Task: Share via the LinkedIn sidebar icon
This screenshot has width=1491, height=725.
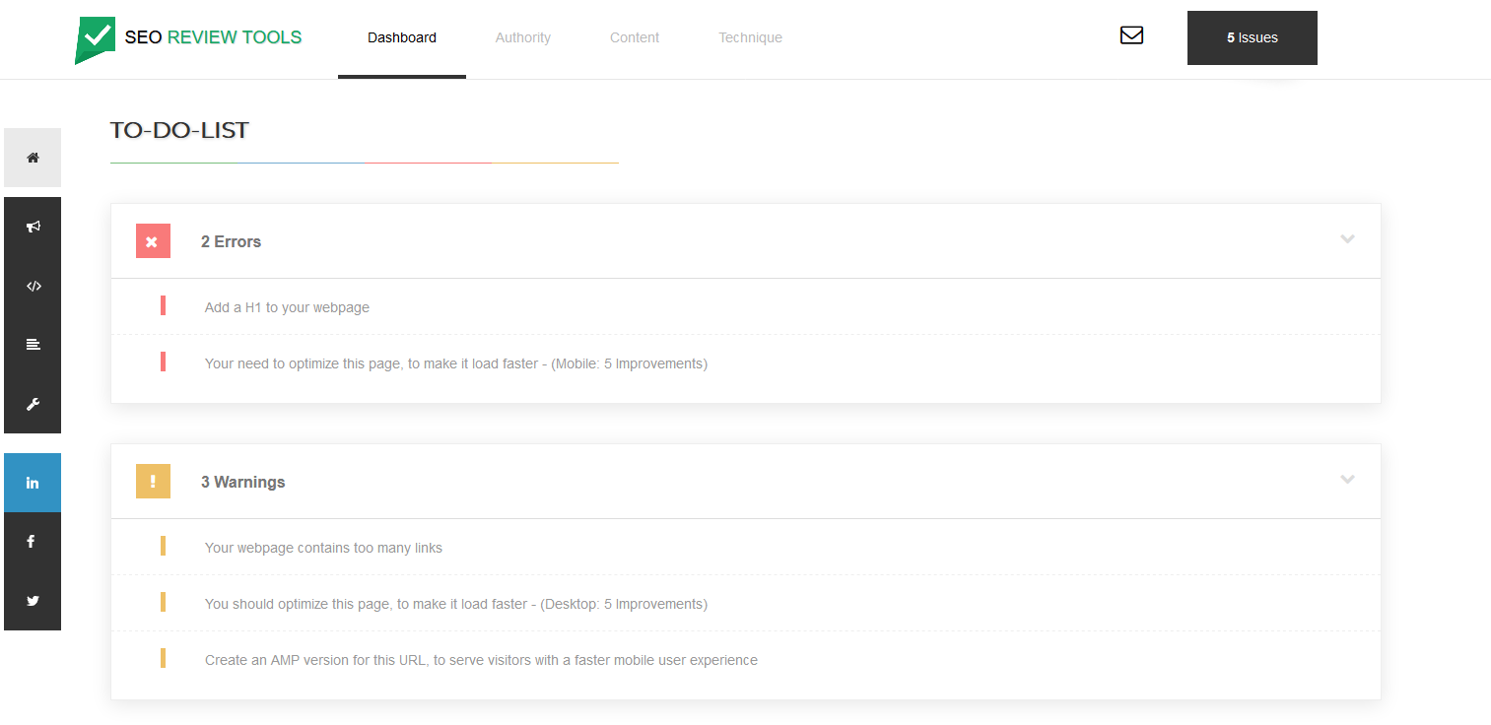Action: [33, 483]
